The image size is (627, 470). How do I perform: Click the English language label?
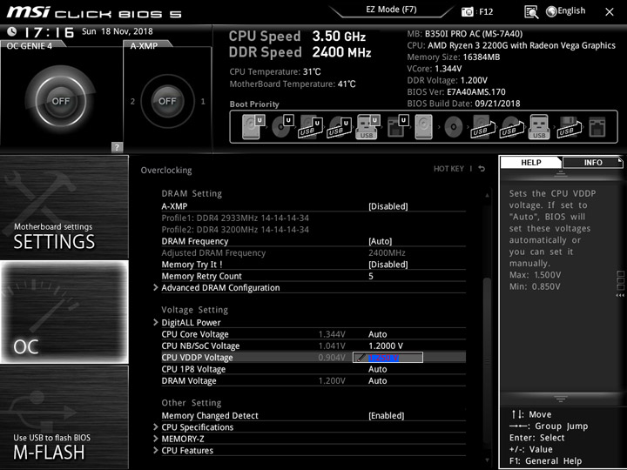coord(571,10)
